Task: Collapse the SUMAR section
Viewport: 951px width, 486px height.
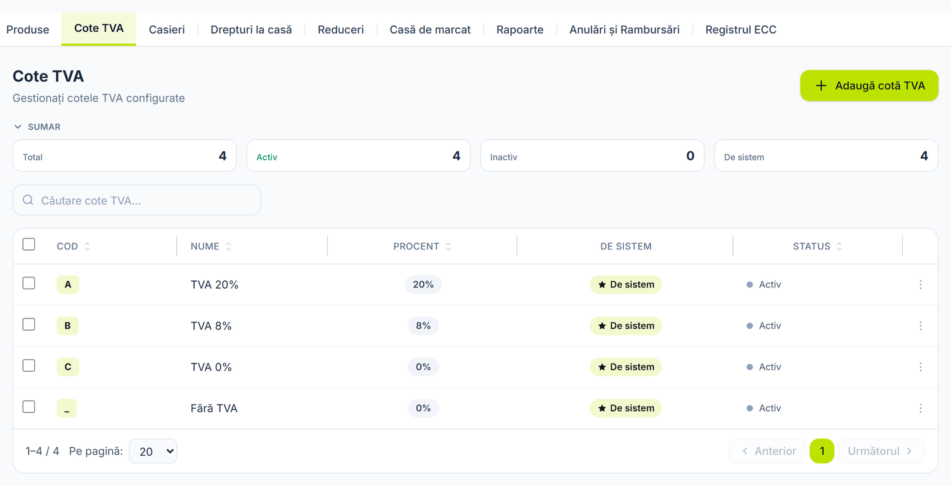Action: (37, 127)
